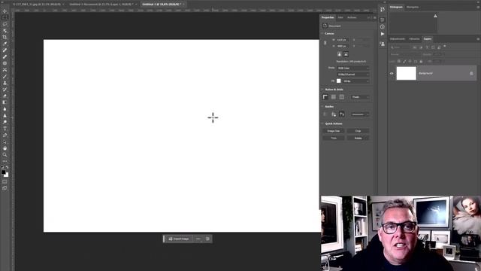Viewport: 481px width, 271px height.
Task: Select the Background layer thumbnail
Action: click(x=406, y=74)
